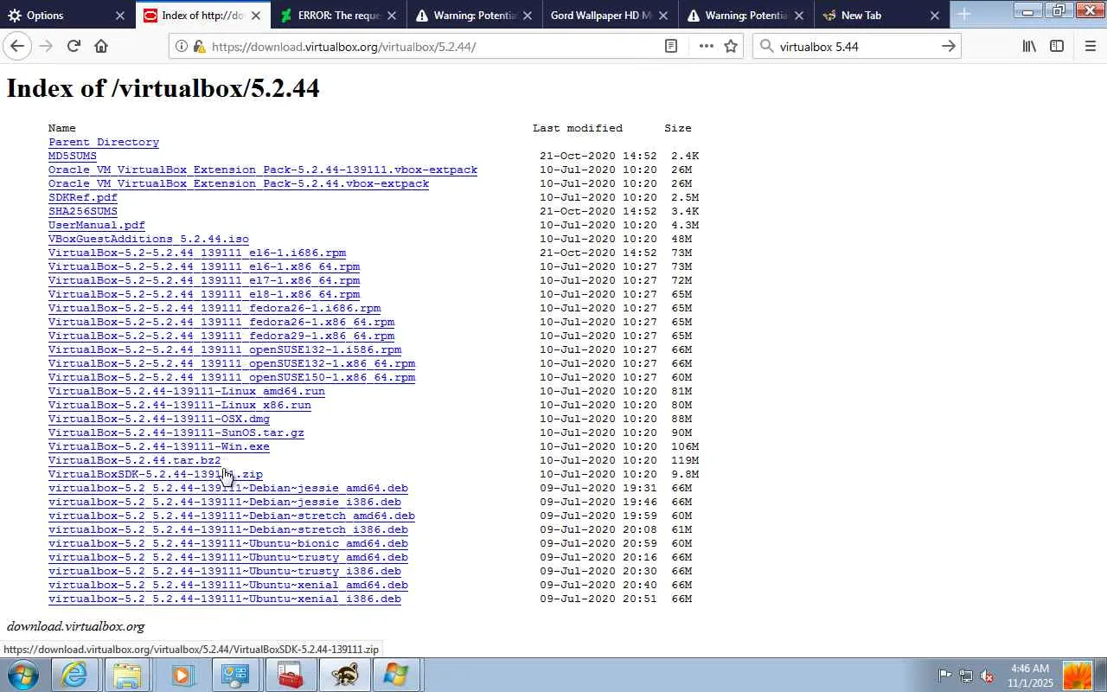Click the 'Size' column header text
Screen dimensions: 1107x692
[678, 128]
